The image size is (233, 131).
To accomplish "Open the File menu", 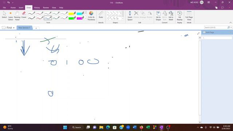I will tap(4, 8).
